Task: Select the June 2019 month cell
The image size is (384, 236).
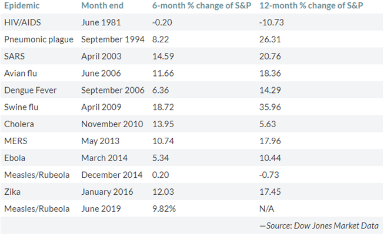Action: [101, 209]
